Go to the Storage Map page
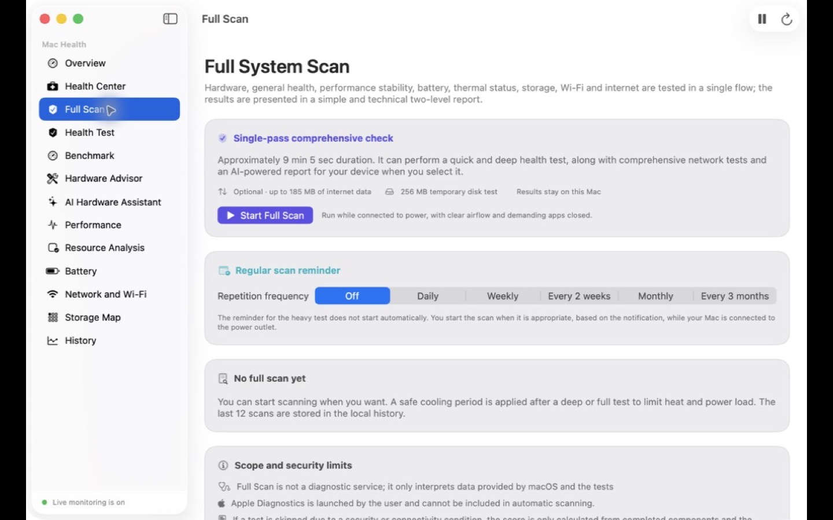 point(109,317)
